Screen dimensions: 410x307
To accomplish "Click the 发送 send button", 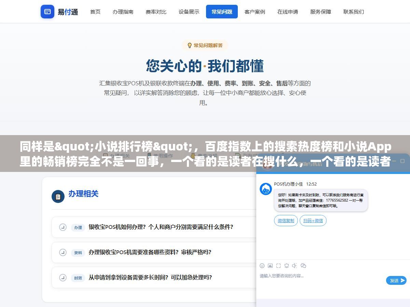I will point(396,280).
